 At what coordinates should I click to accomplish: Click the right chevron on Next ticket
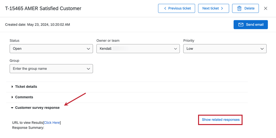(222, 8)
